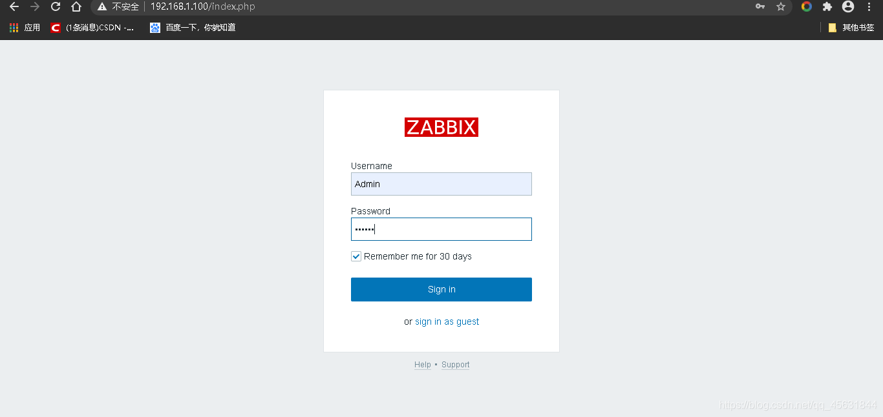The image size is (883, 417).
Task: Open the browser profile avatar icon
Action: tap(848, 6)
